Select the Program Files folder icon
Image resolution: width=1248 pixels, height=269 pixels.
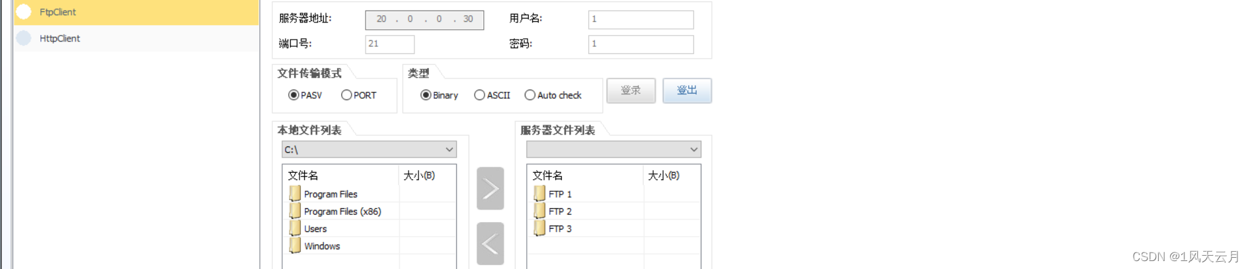point(295,194)
